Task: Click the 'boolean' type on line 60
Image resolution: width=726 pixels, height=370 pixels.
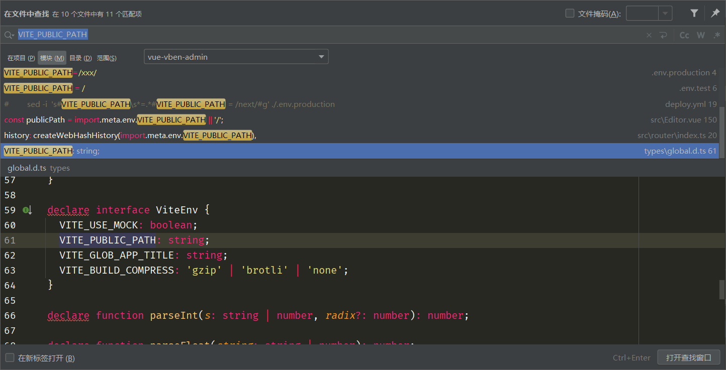Action: point(171,225)
